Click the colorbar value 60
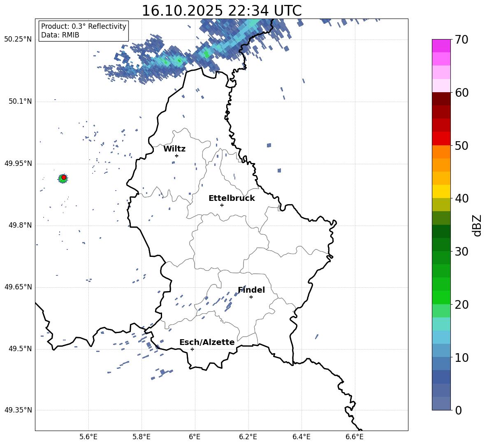Viewport: 487px width, 445px height. coord(461,93)
